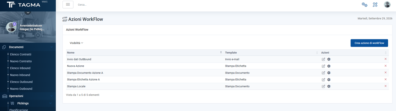Viewport: 396px width, 111px height.
Task: Open Nuovo Inbound in sidebar
Action: [20, 75]
